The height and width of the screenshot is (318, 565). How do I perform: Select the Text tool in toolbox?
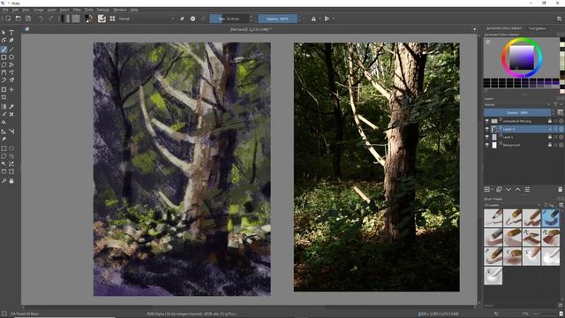pos(11,33)
